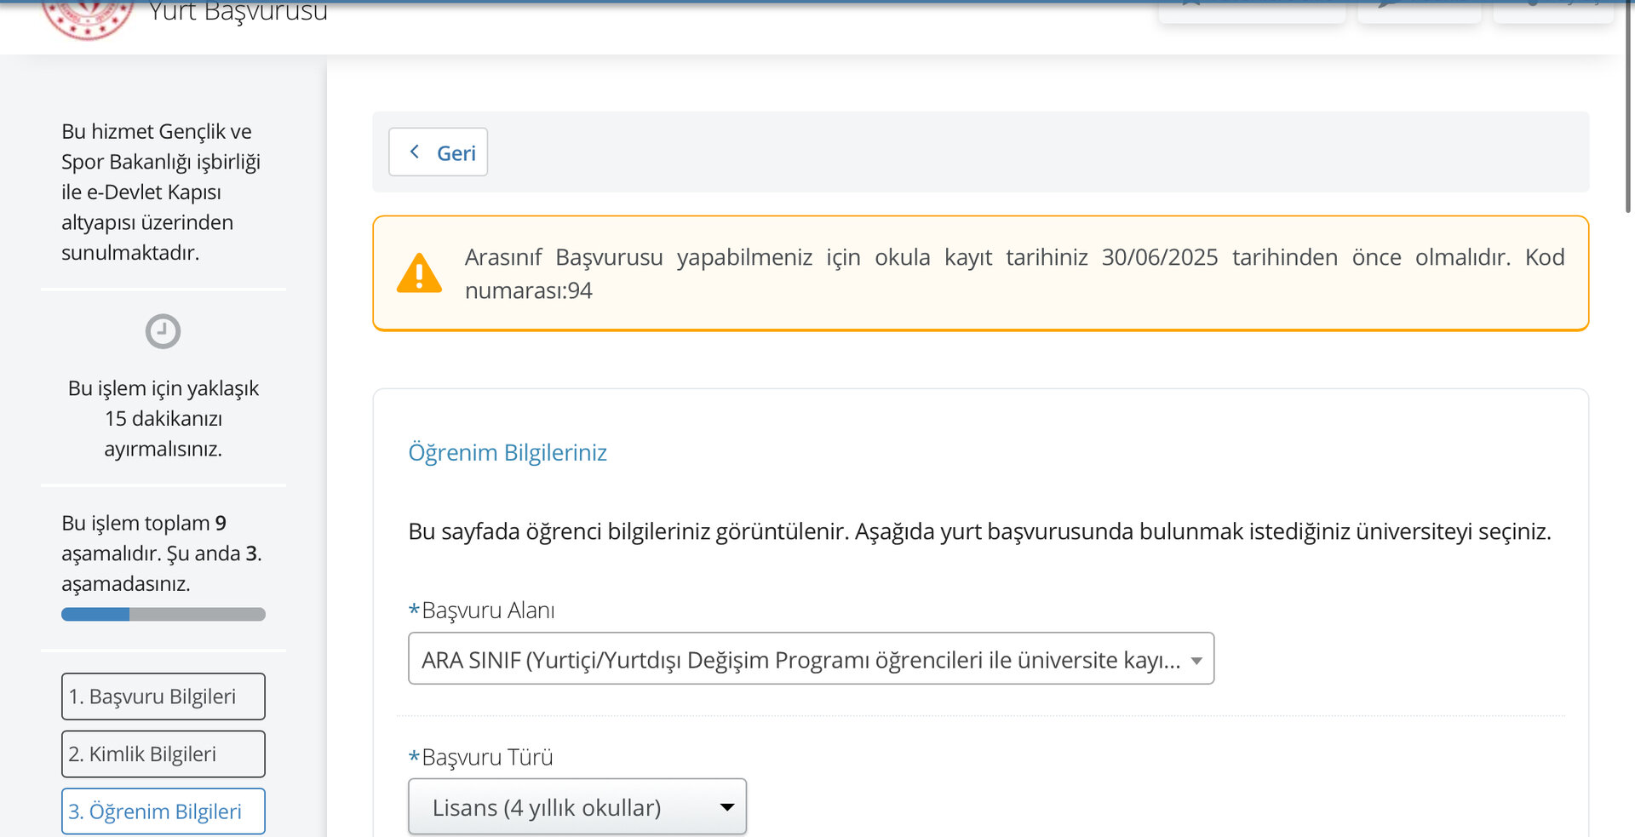Click the Başvuru Alanı field label
The image size is (1635, 837).
[x=488, y=611]
